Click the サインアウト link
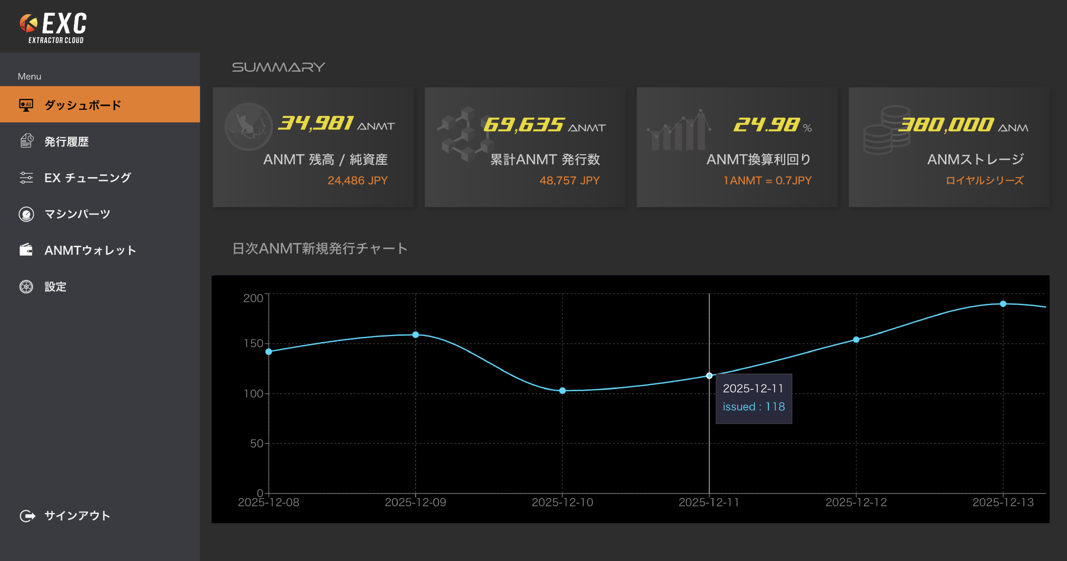The image size is (1067, 561). (x=77, y=515)
